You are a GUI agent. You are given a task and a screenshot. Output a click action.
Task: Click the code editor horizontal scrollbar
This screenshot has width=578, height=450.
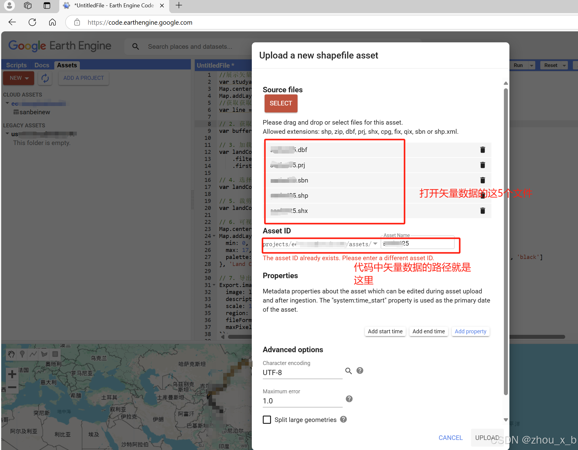(396, 337)
